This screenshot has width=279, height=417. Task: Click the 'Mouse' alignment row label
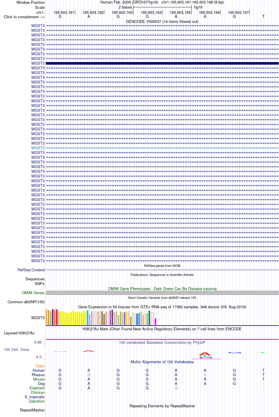pos(39,379)
